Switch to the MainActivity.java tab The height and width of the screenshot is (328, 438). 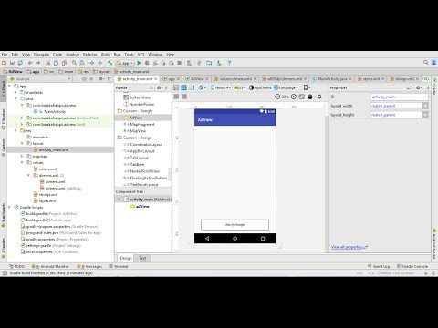pyautogui.click(x=332, y=79)
